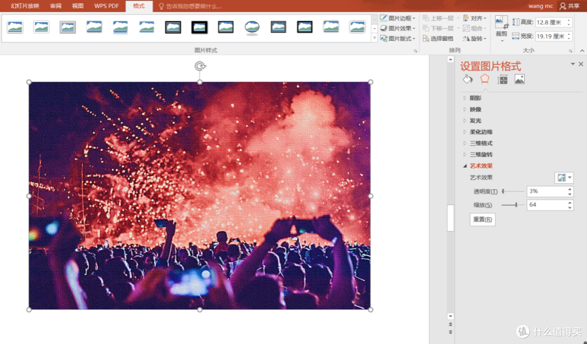The height and width of the screenshot is (344, 587).
Task: Click the scroll up arrow of slide scrollbar
Action: (451, 60)
